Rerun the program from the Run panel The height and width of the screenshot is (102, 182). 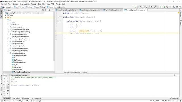coord(4,78)
